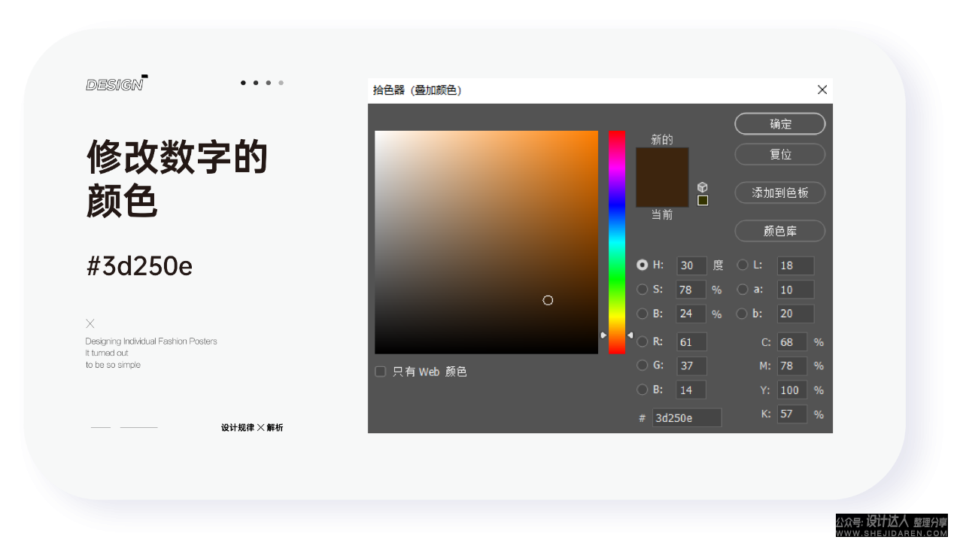This screenshot has height=552, width=963.
Task: Click the G field showing 37
Action: 691,365
